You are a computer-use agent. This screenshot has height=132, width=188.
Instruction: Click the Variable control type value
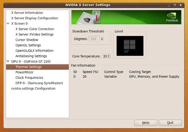[x=110, y=76]
